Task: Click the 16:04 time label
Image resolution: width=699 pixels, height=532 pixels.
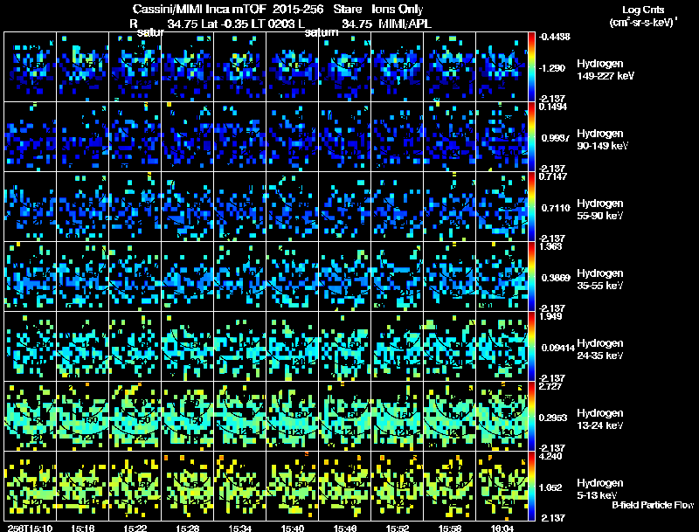Action: (x=502, y=527)
